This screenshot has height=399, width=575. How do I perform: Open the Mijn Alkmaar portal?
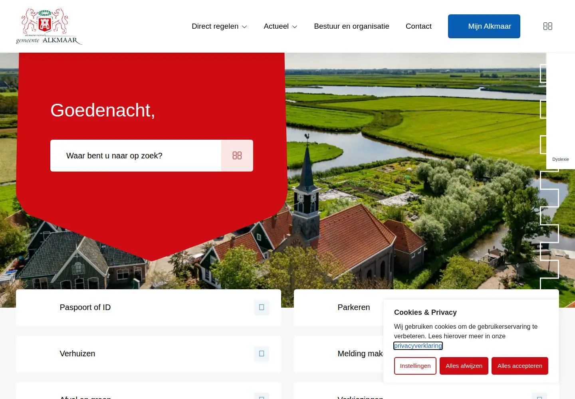point(484,26)
